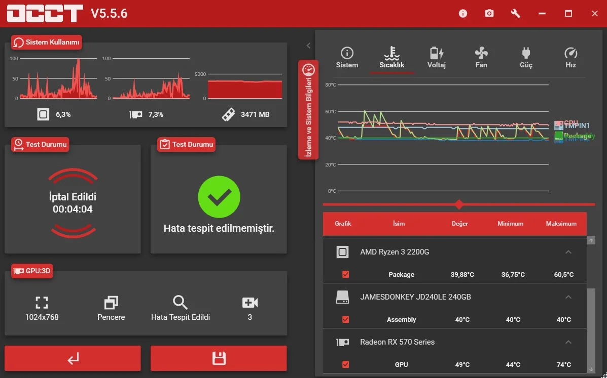Image resolution: width=607 pixels, height=378 pixels.
Task: Click the Package value 39,88°C
Action: (462, 275)
